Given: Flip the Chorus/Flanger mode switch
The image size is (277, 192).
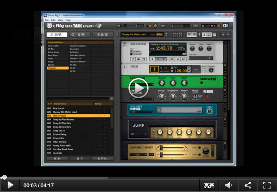Looking at the screenshot, I should pyautogui.click(x=195, y=96).
